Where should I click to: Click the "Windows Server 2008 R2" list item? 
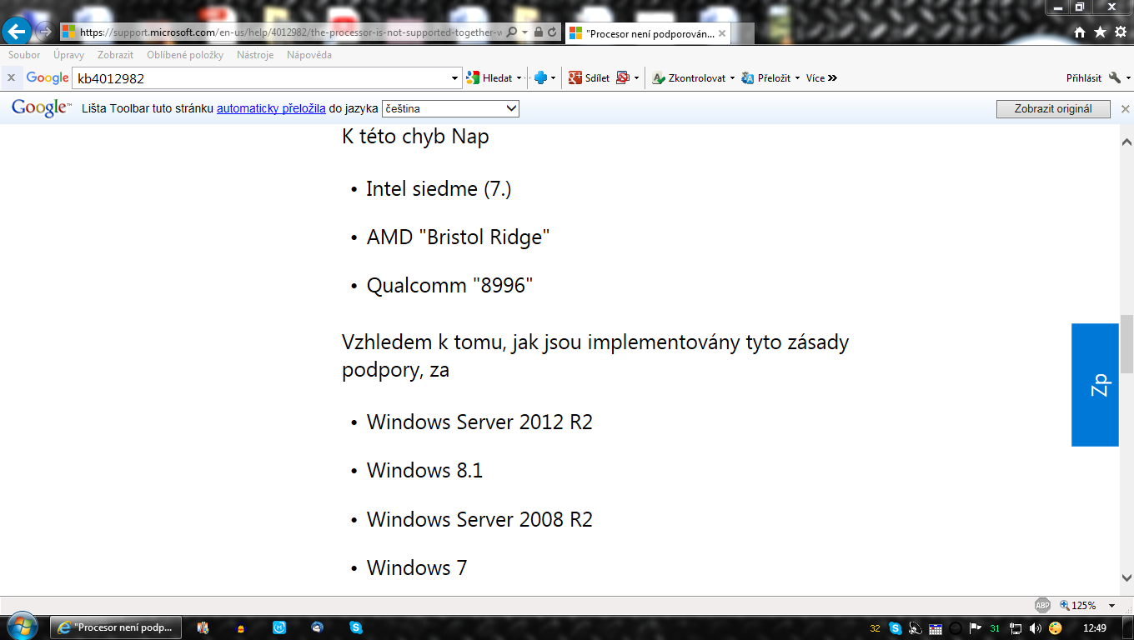click(x=479, y=519)
